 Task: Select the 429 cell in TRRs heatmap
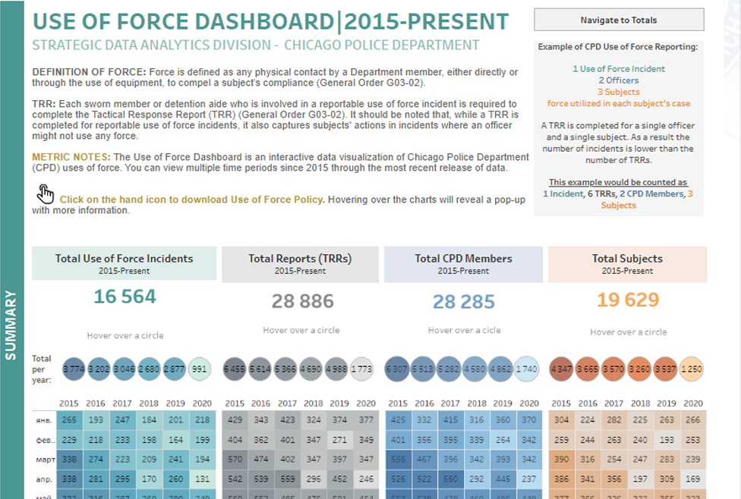235,419
